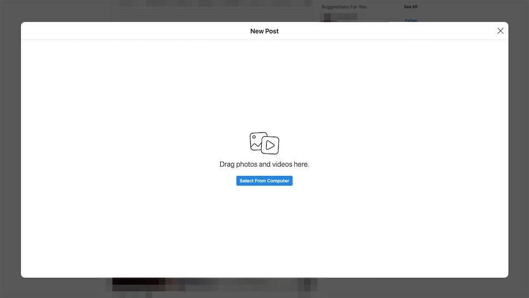The image size is (529, 298).
Task: Click the 'Drag photos and videos here.' text
Action: pos(264,164)
